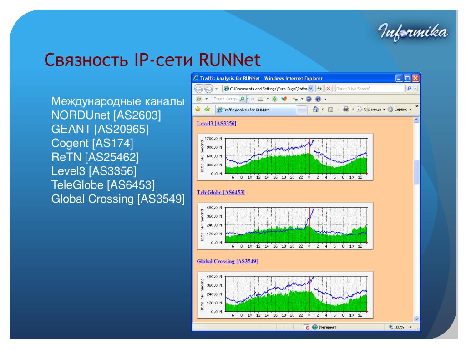466x349 pixels.
Task: Open the toolbar search options dropdown
Action: coord(248,99)
